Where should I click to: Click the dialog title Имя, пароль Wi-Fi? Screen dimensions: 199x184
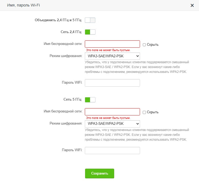pyautogui.click(x=22, y=5)
